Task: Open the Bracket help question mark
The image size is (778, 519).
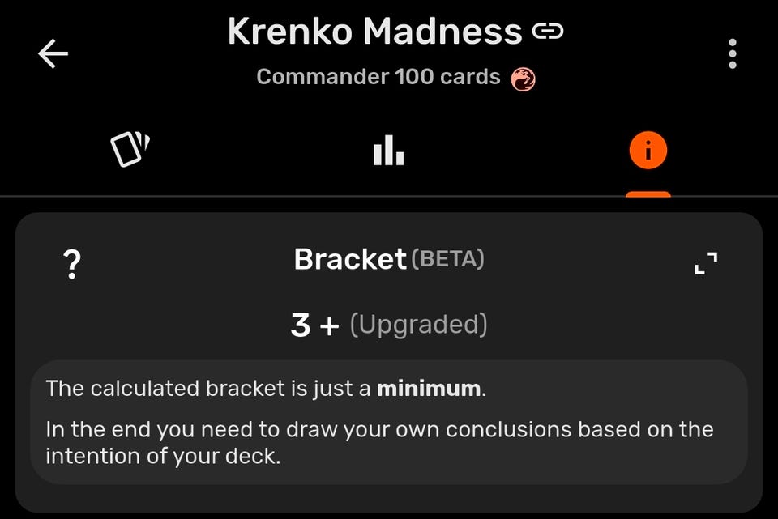Action: click(72, 264)
